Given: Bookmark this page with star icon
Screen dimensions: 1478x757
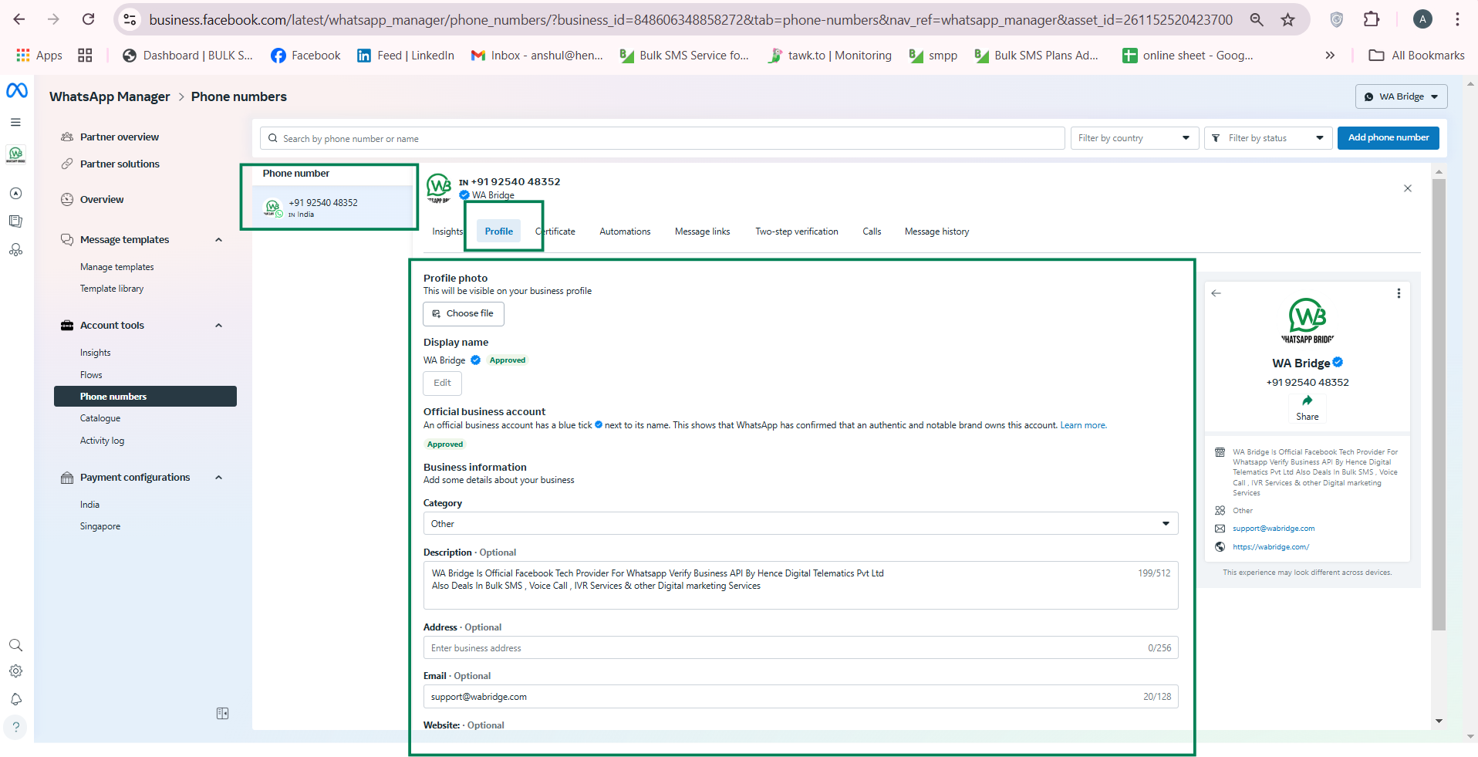Looking at the screenshot, I should (x=1287, y=19).
